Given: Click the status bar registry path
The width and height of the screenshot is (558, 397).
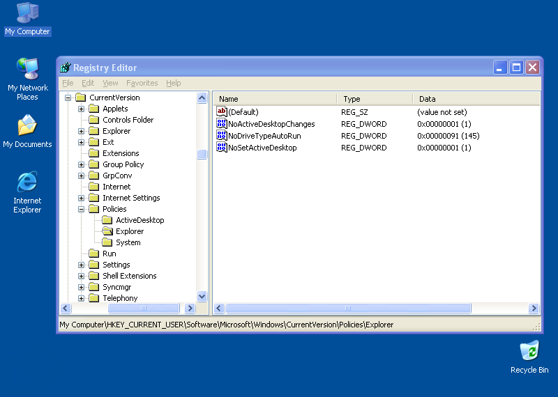Looking at the screenshot, I should pos(226,325).
